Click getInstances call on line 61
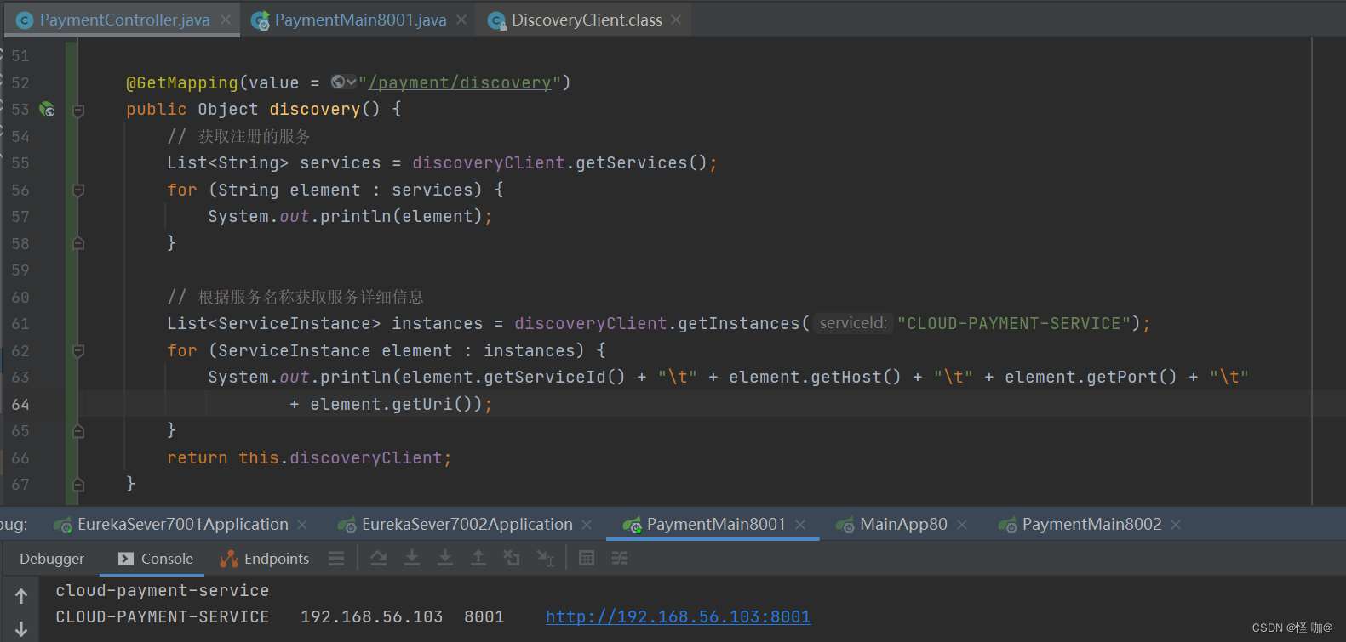Image resolution: width=1346 pixels, height=642 pixels. coord(739,323)
